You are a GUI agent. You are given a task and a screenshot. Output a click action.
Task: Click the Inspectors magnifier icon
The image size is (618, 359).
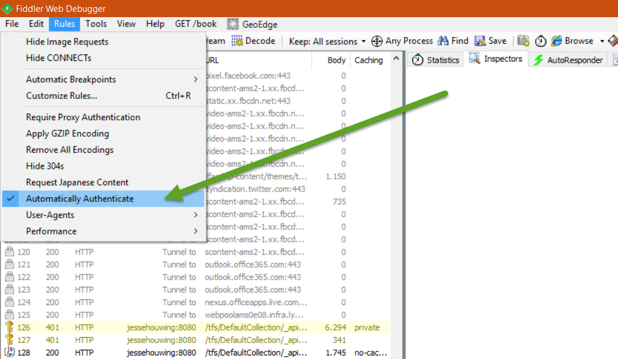point(474,58)
